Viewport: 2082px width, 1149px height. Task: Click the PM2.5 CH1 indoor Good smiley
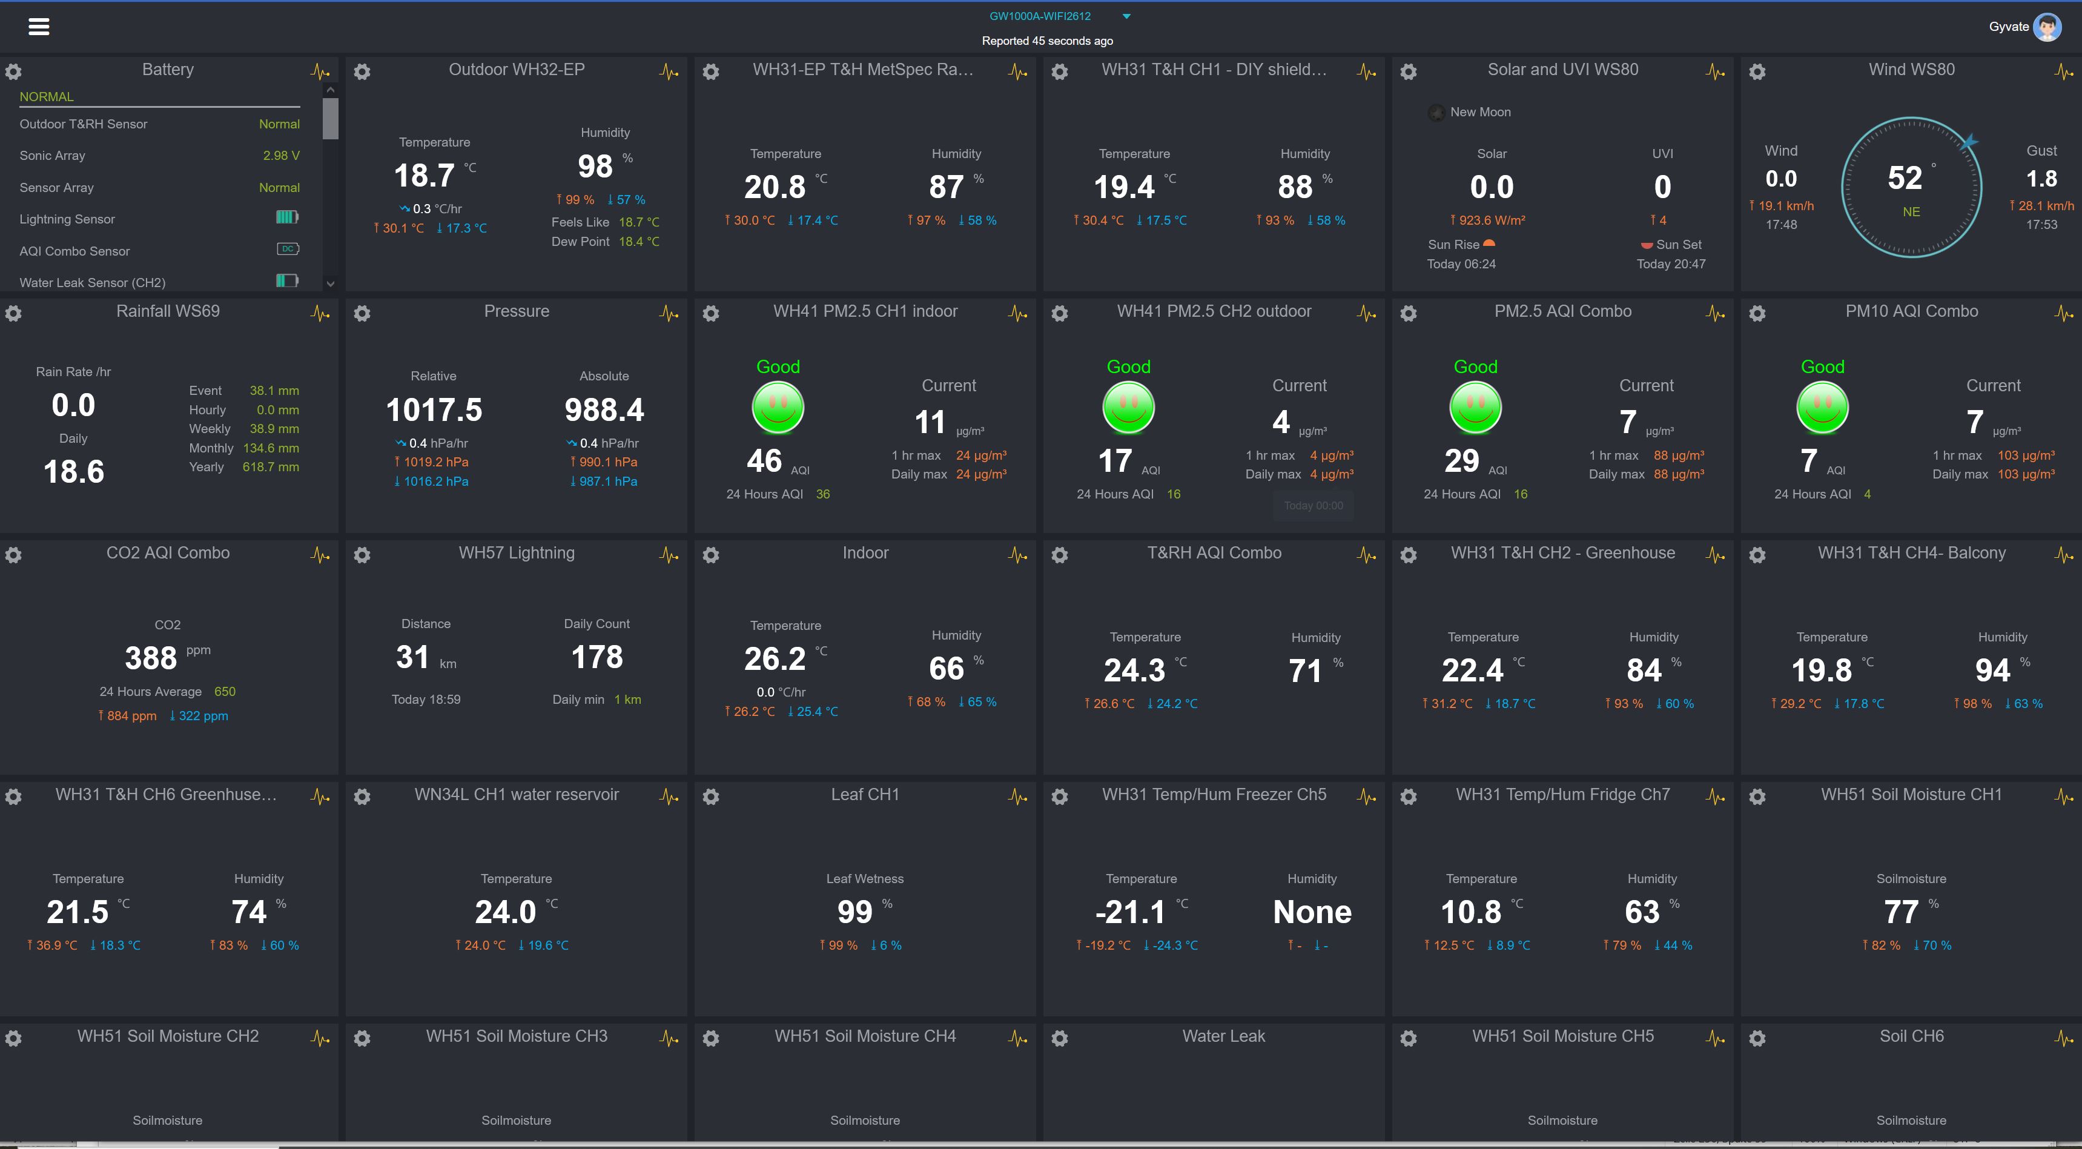(778, 408)
